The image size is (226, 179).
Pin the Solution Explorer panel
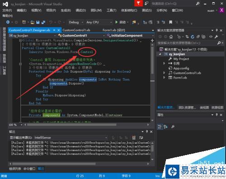(x=217, y=30)
